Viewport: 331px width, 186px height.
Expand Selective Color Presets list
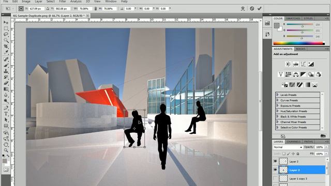point(277,128)
